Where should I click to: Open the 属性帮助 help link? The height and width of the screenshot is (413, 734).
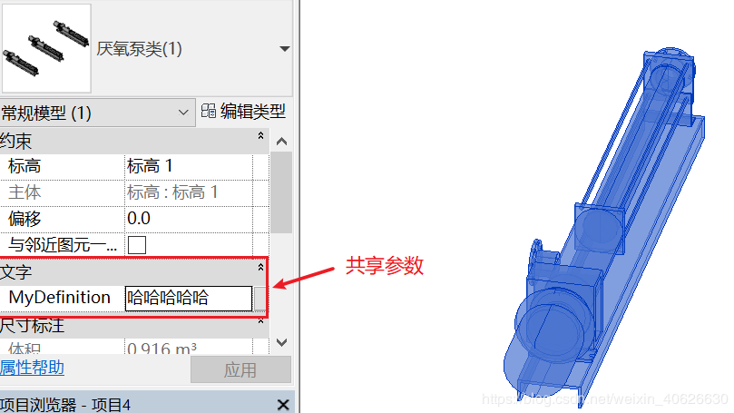click(x=32, y=368)
